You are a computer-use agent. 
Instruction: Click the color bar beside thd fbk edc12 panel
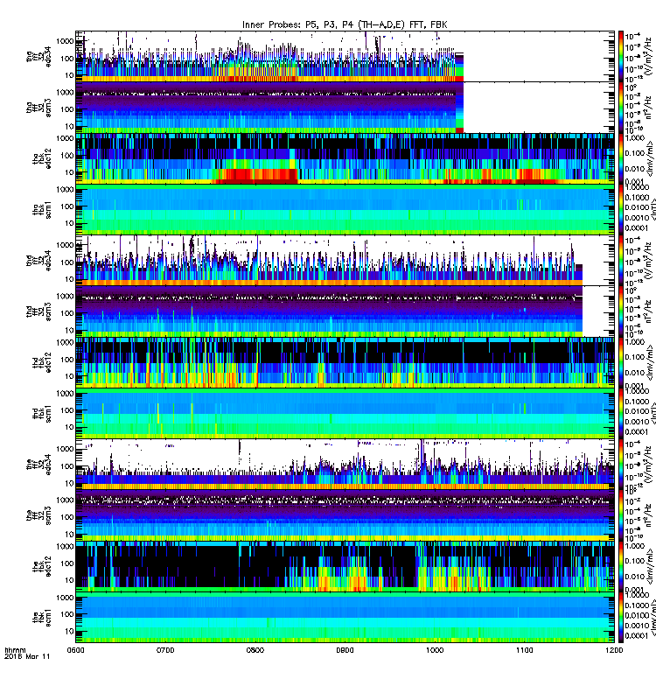[x=620, y=362]
